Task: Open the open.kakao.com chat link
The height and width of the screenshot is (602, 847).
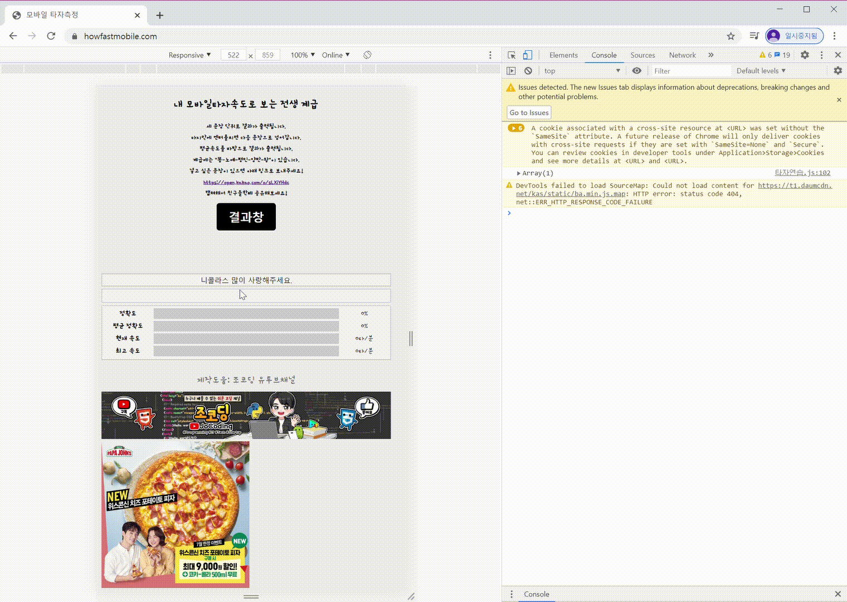Action: click(x=246, y=182)
